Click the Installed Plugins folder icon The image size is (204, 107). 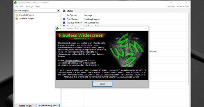pyautogui.click(x=17, y=15)
